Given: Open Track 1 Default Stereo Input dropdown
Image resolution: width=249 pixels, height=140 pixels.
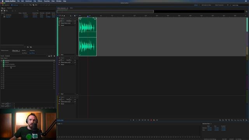Looking at the screenshot, I should [67, 23].
